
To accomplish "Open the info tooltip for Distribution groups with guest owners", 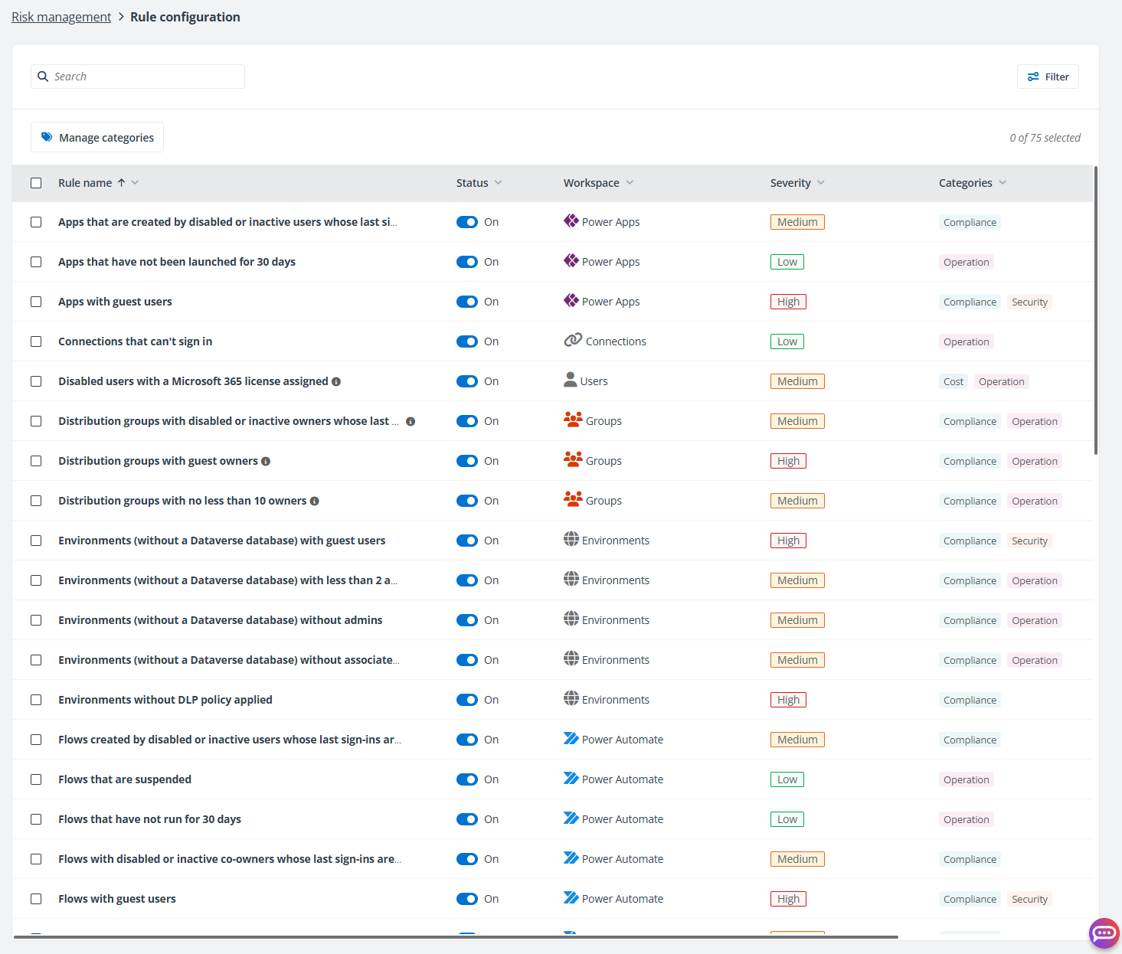I will (266, 461).
